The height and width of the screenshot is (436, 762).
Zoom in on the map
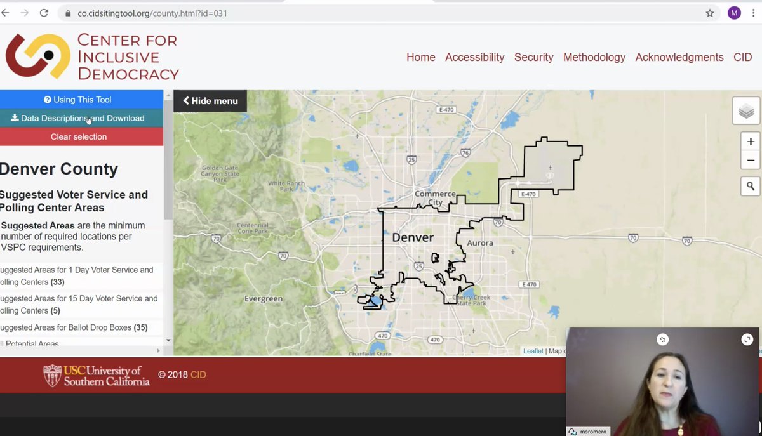[750, 142]
